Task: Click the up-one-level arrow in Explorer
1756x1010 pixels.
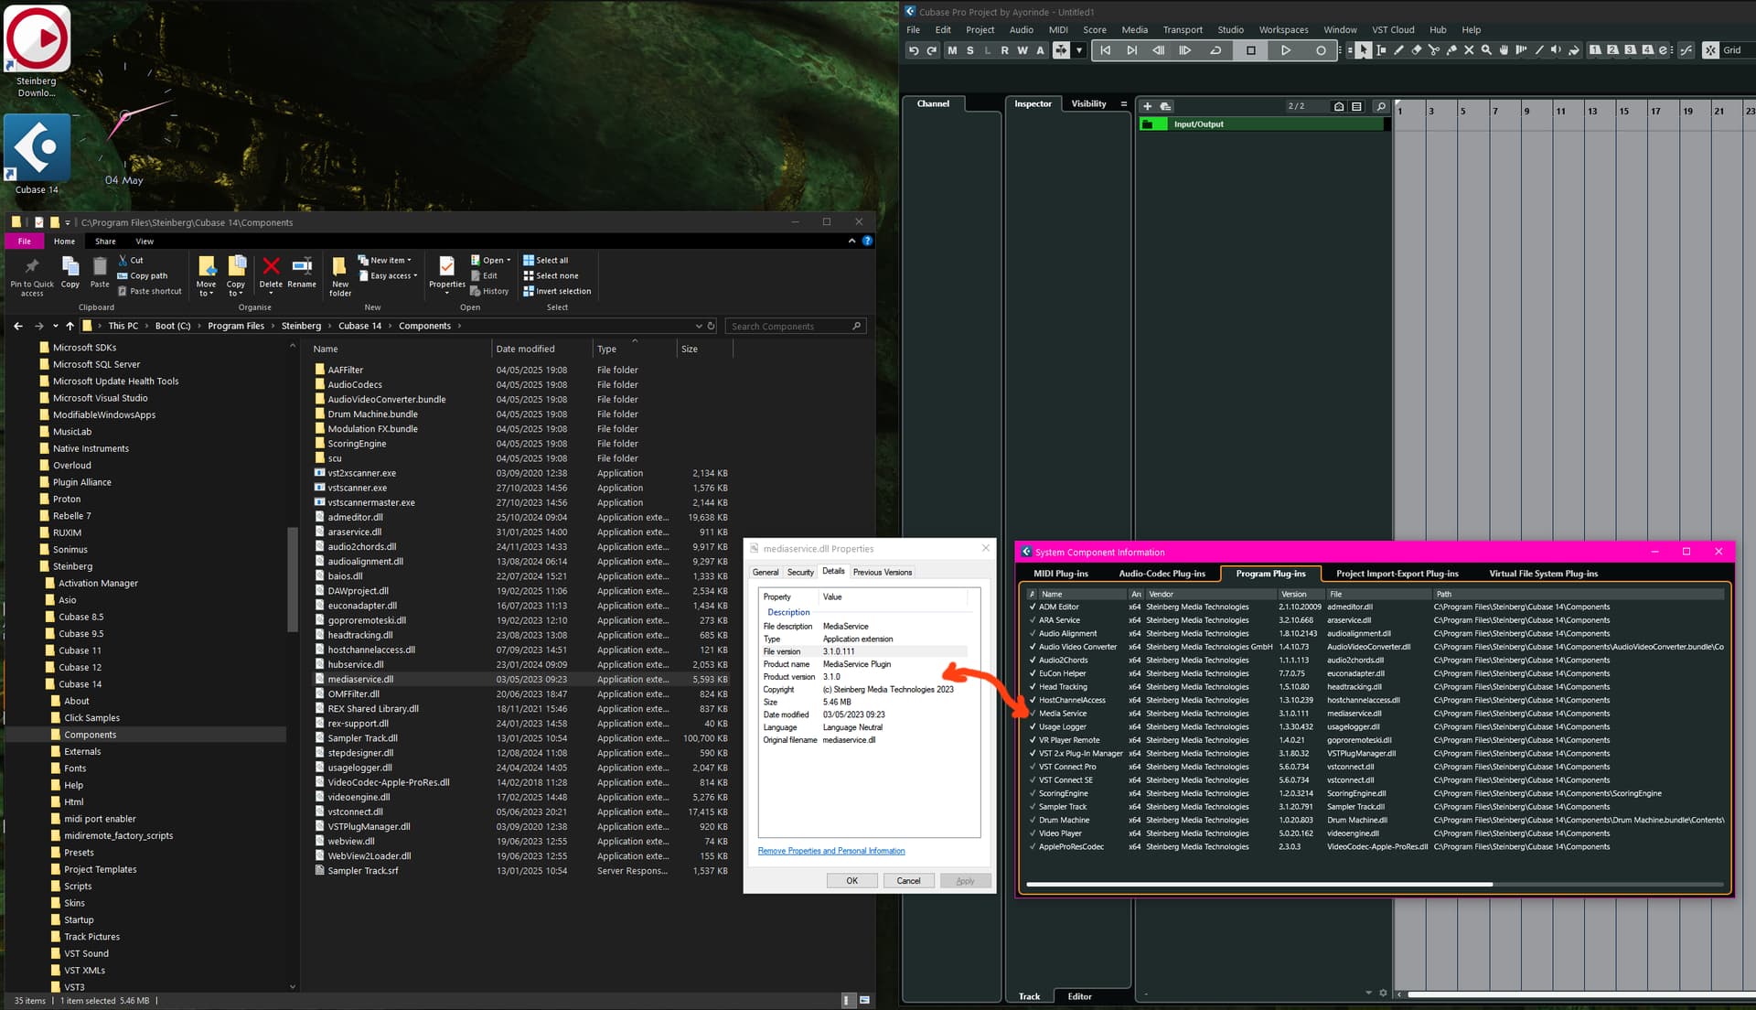Action: point(70,326)
